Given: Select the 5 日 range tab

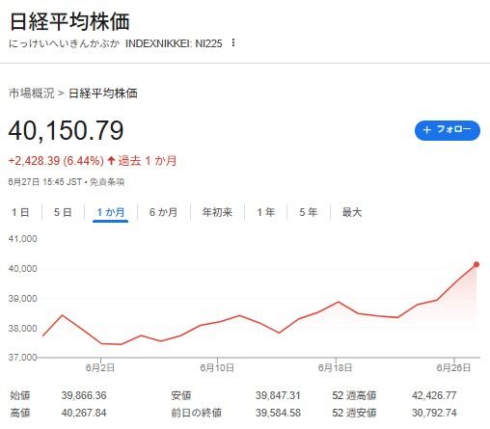Looking at the screenshot, I should (63, 212).
